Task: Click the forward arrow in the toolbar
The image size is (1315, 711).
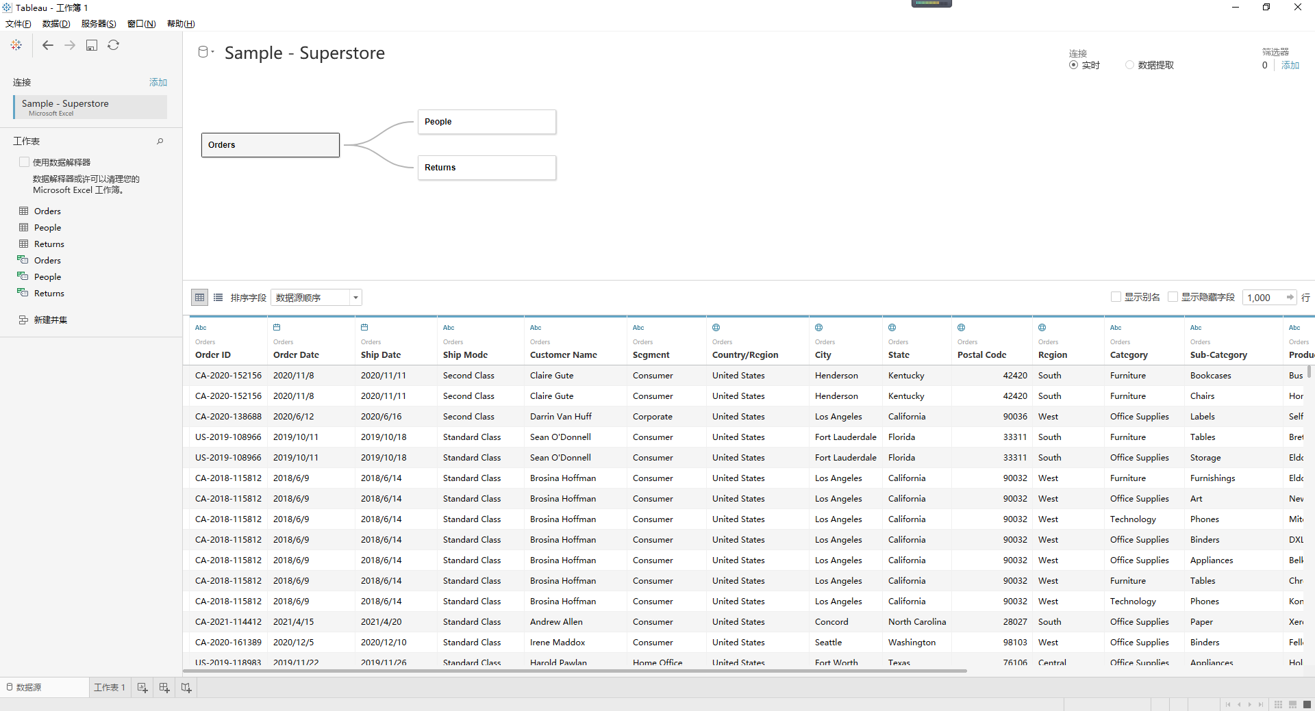Action: (x=70, y=45)
